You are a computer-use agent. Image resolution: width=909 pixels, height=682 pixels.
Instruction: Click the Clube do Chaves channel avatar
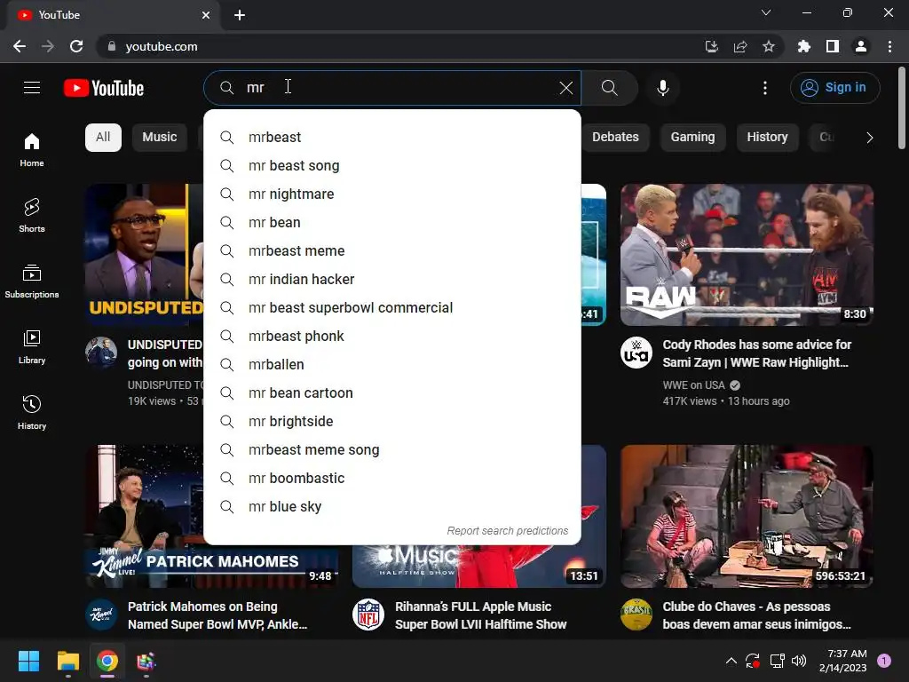coord(636,615)
